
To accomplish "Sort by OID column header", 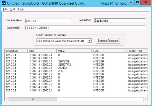I will (x=42, y=51).
